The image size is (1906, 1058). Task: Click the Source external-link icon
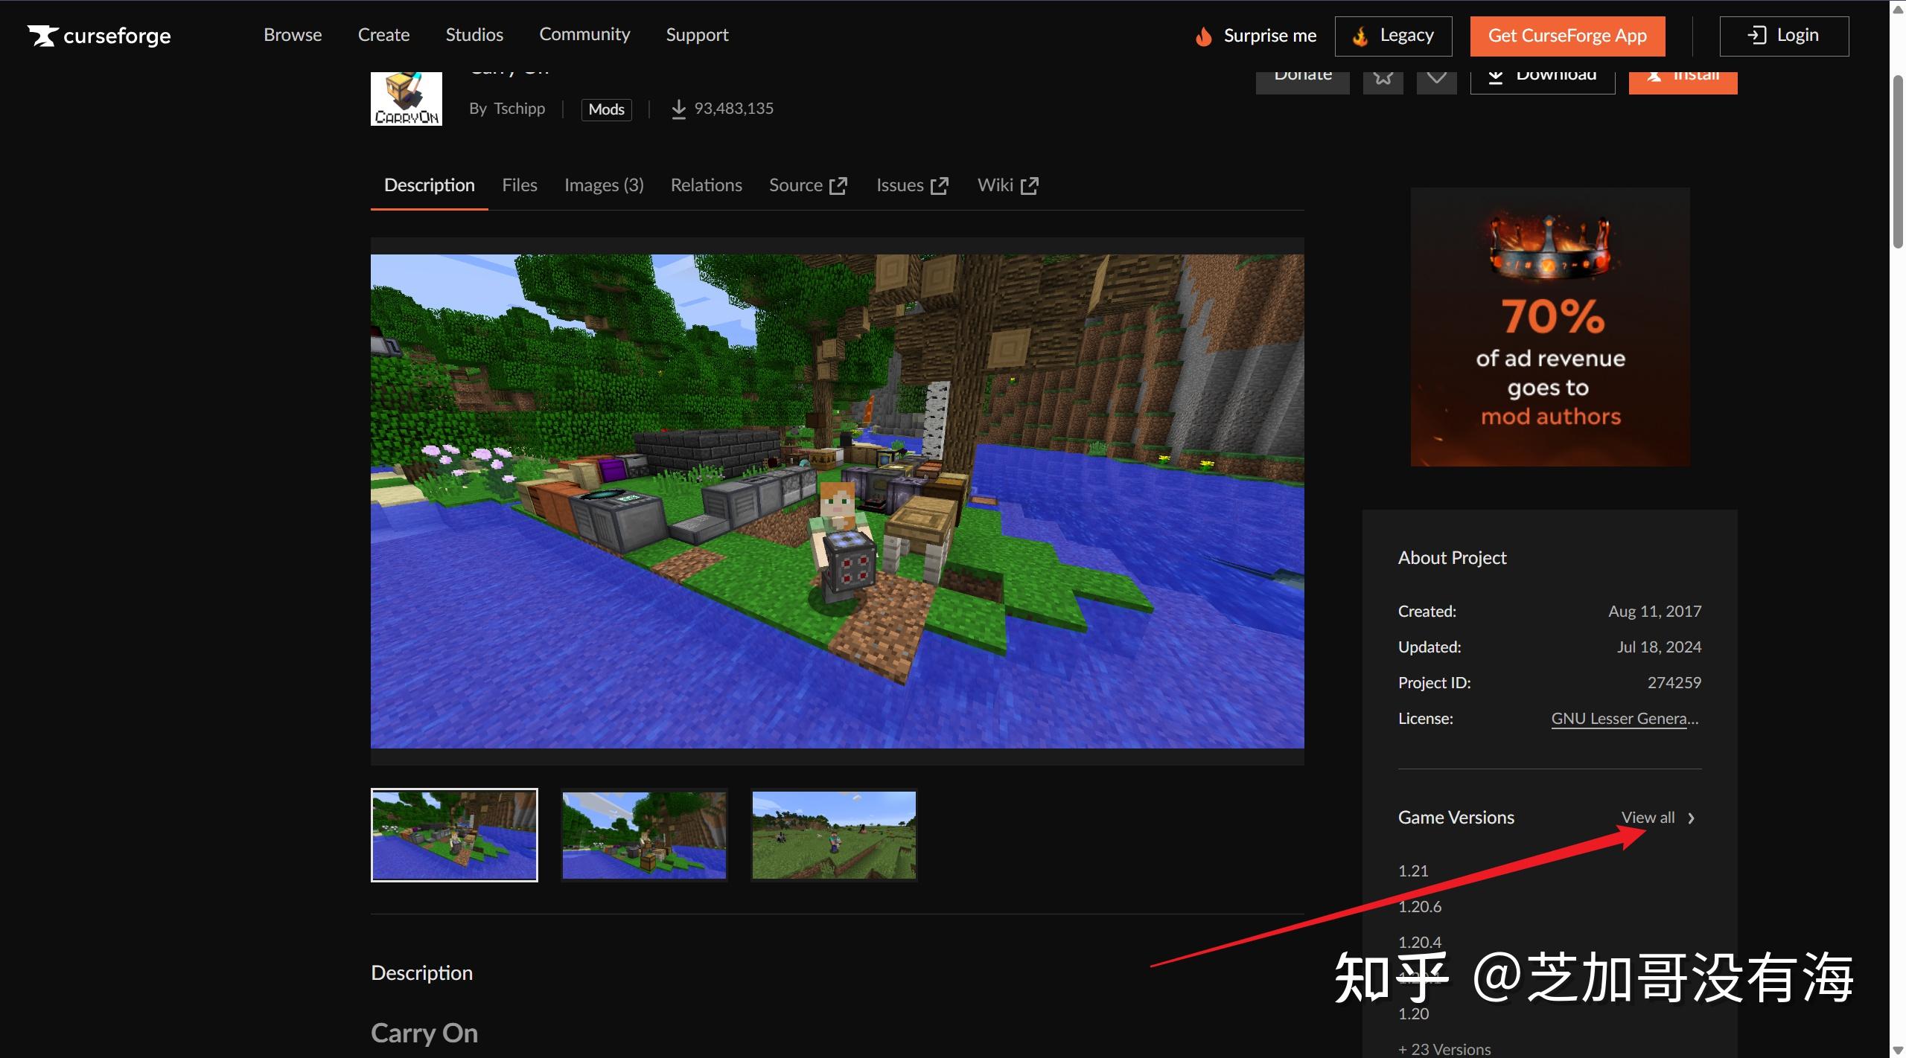click(838, 186)
